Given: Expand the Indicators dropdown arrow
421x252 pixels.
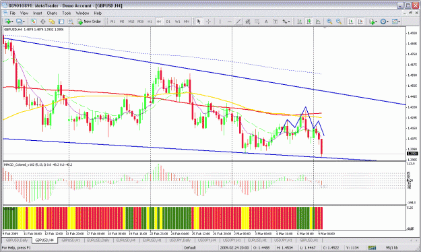Looking at the screenshot, I should (x=376, y=22).
